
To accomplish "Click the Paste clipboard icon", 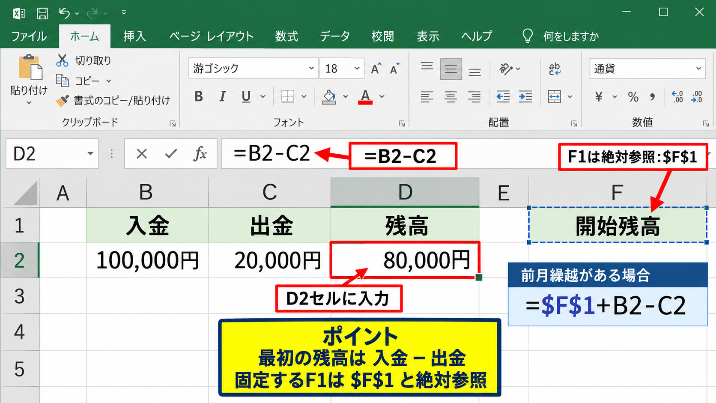I will point(30,67).
